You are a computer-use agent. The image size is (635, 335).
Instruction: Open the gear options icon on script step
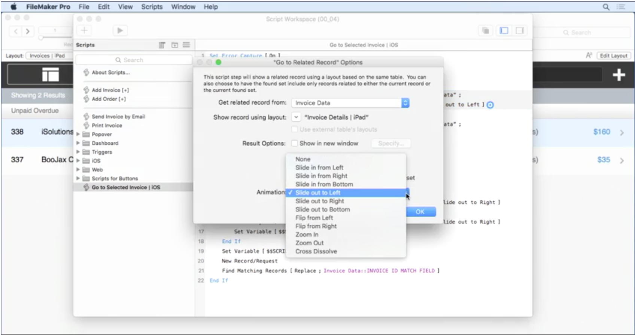click(490, 105)
